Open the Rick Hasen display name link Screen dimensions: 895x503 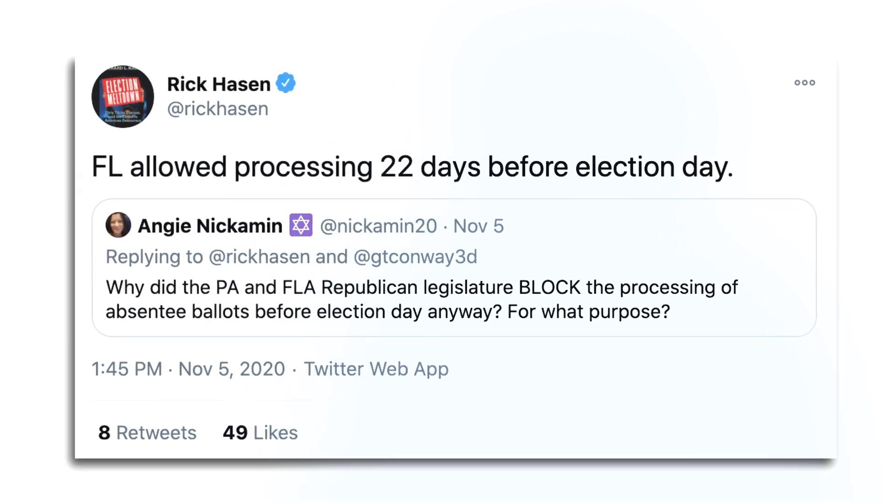click(219, 84)
